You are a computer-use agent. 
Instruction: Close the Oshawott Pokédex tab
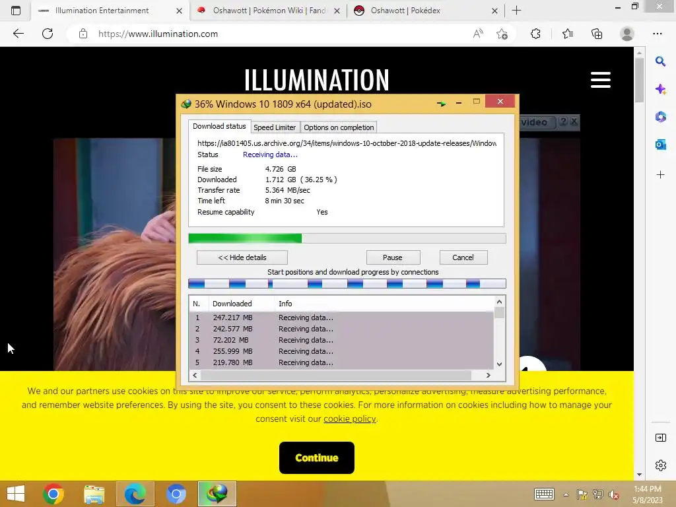point(495,11)
